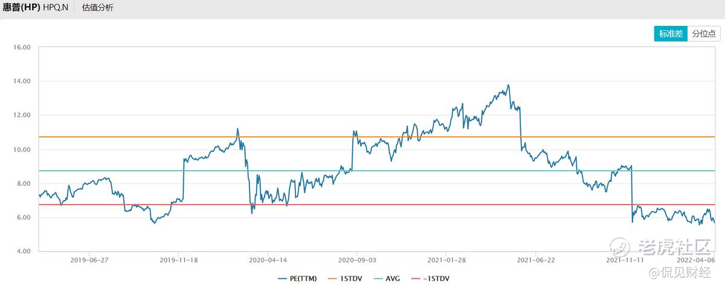
Task: Select the 标准差 view button
Action: click(x=671, y=34)
